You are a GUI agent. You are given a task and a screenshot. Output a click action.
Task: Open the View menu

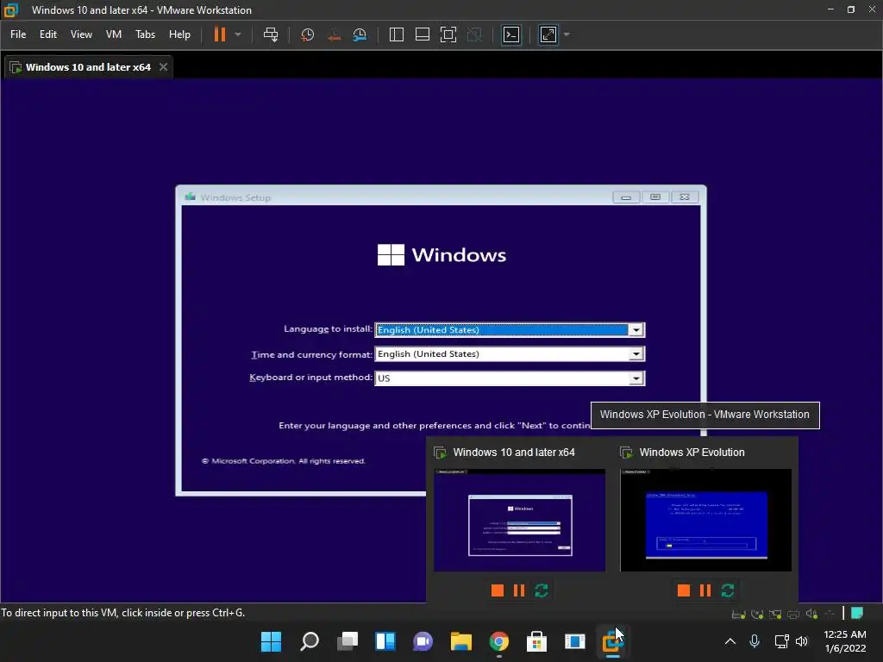pyautogui.click(x=81, y=34)
